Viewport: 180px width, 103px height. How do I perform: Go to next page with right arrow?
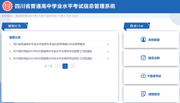click(x=73, y=66)
